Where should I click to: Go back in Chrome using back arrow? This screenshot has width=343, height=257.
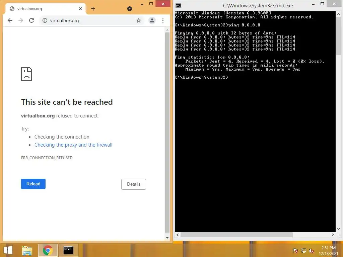coord(10,20)
